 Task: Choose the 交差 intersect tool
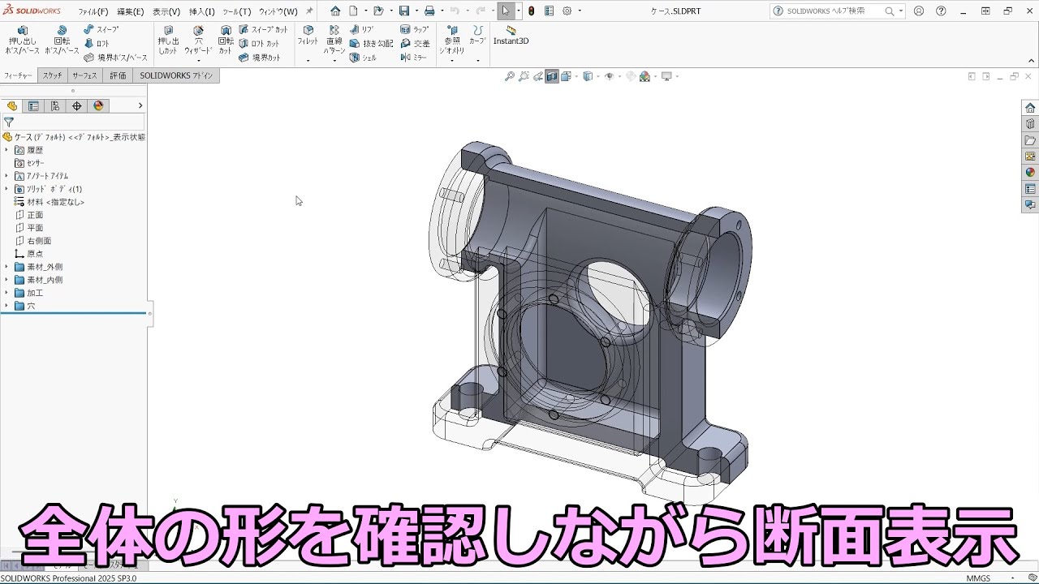(x=415, y=44)
